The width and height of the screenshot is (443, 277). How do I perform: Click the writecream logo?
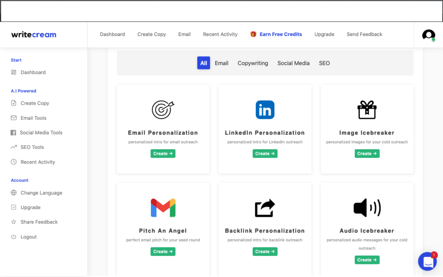click(34, 35)
